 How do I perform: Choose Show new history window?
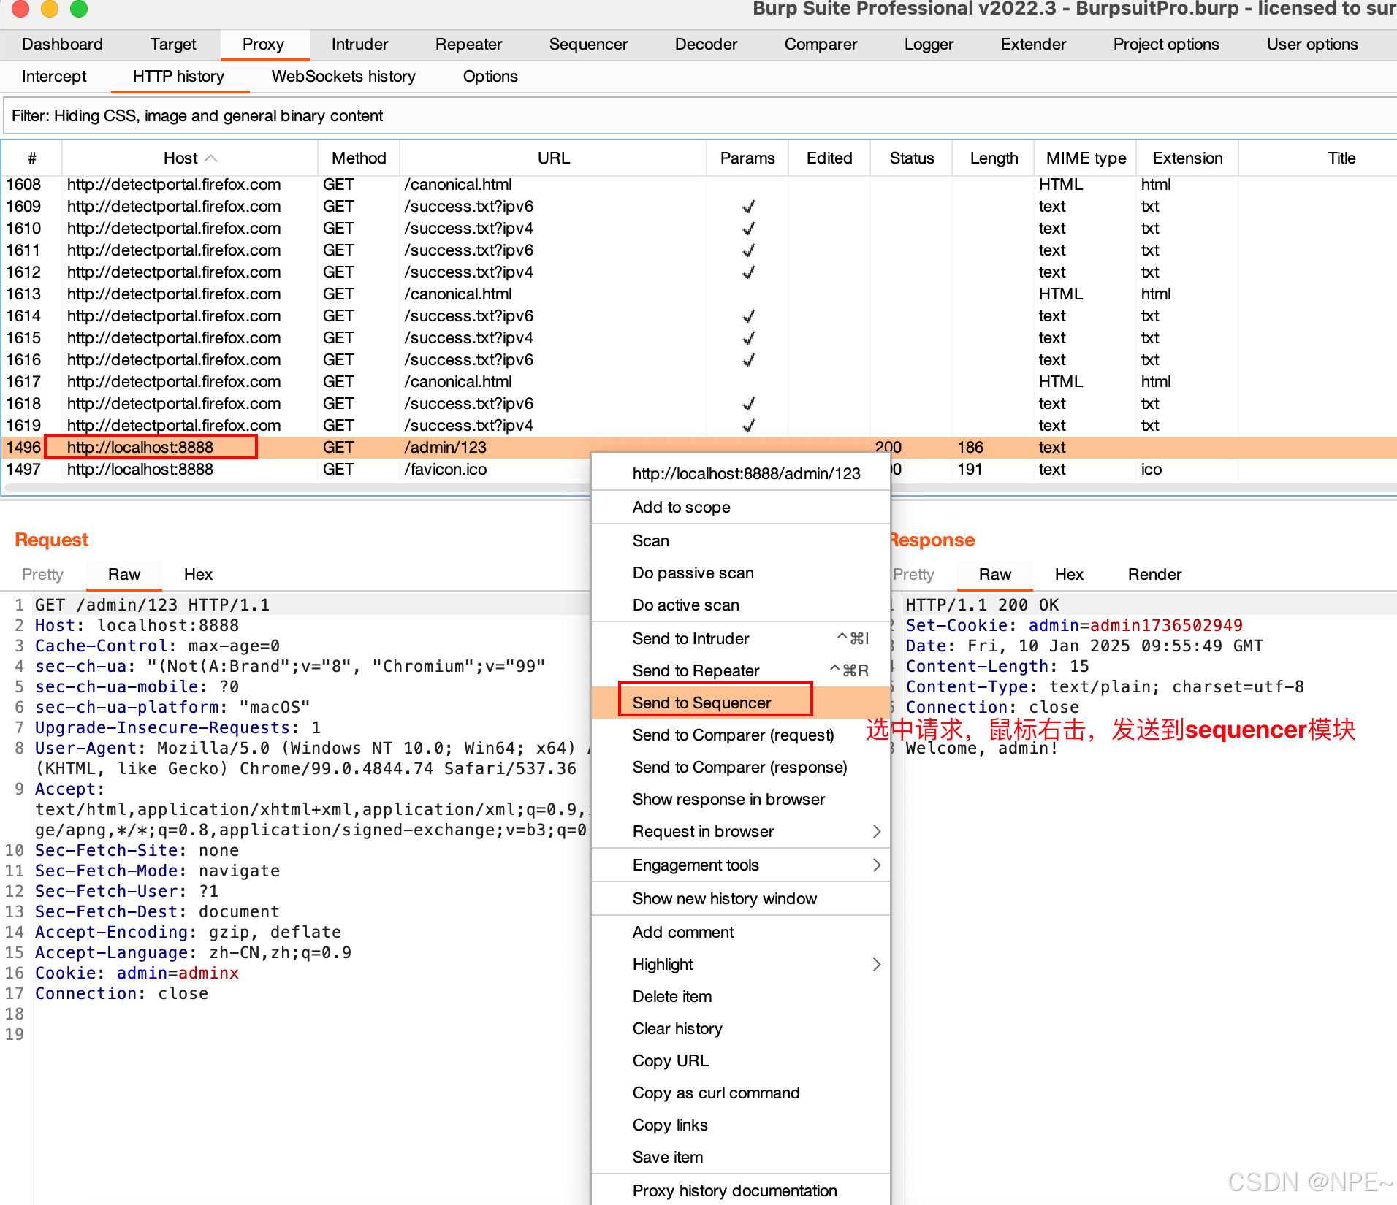pos(741,899)
